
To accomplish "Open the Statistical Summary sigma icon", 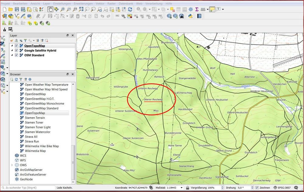I will (197, 9).
